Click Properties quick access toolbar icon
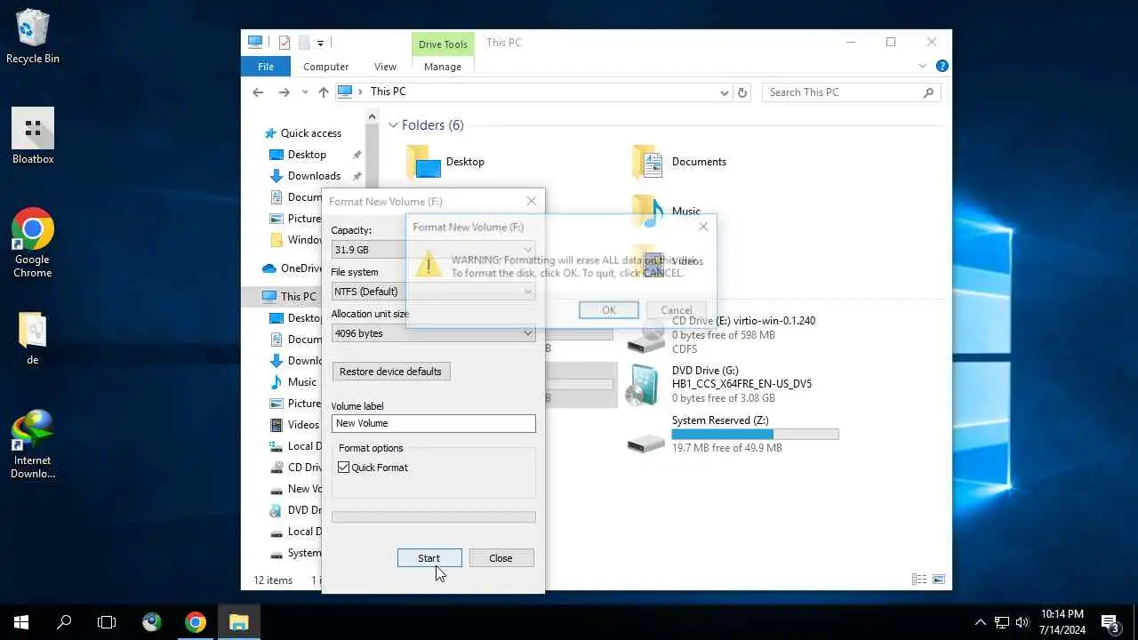The height and width of the screenshot is (640, 1138). (x=284, y=43)
